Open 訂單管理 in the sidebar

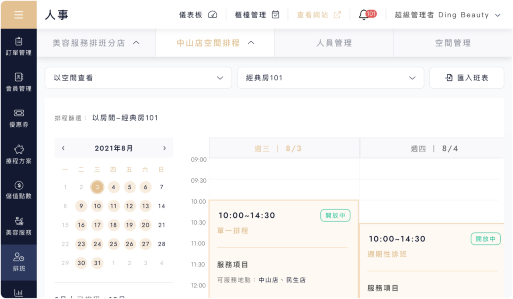19,46
